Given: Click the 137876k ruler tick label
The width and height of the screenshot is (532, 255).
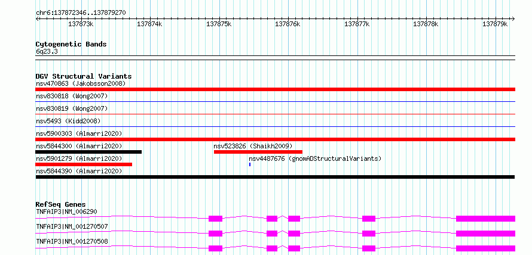Looking at the screenshot, I should point(288,24).
